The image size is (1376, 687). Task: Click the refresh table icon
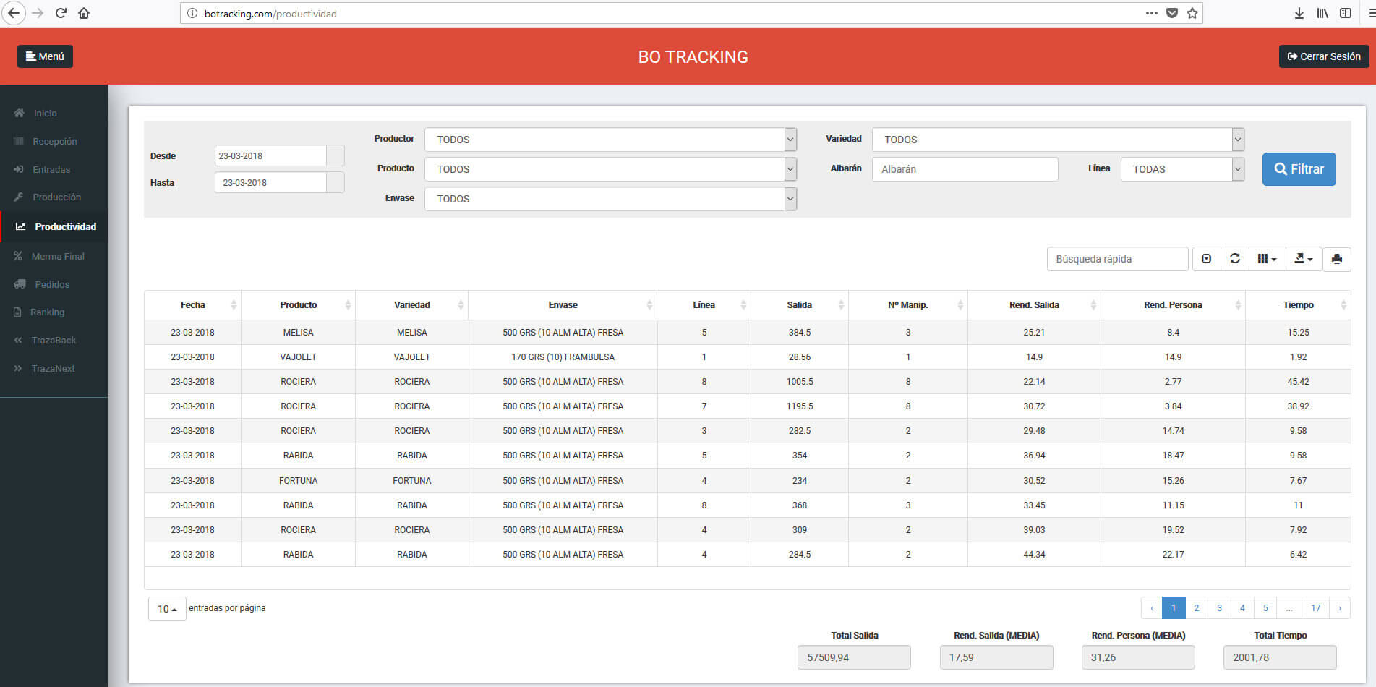pos(1235,259)
